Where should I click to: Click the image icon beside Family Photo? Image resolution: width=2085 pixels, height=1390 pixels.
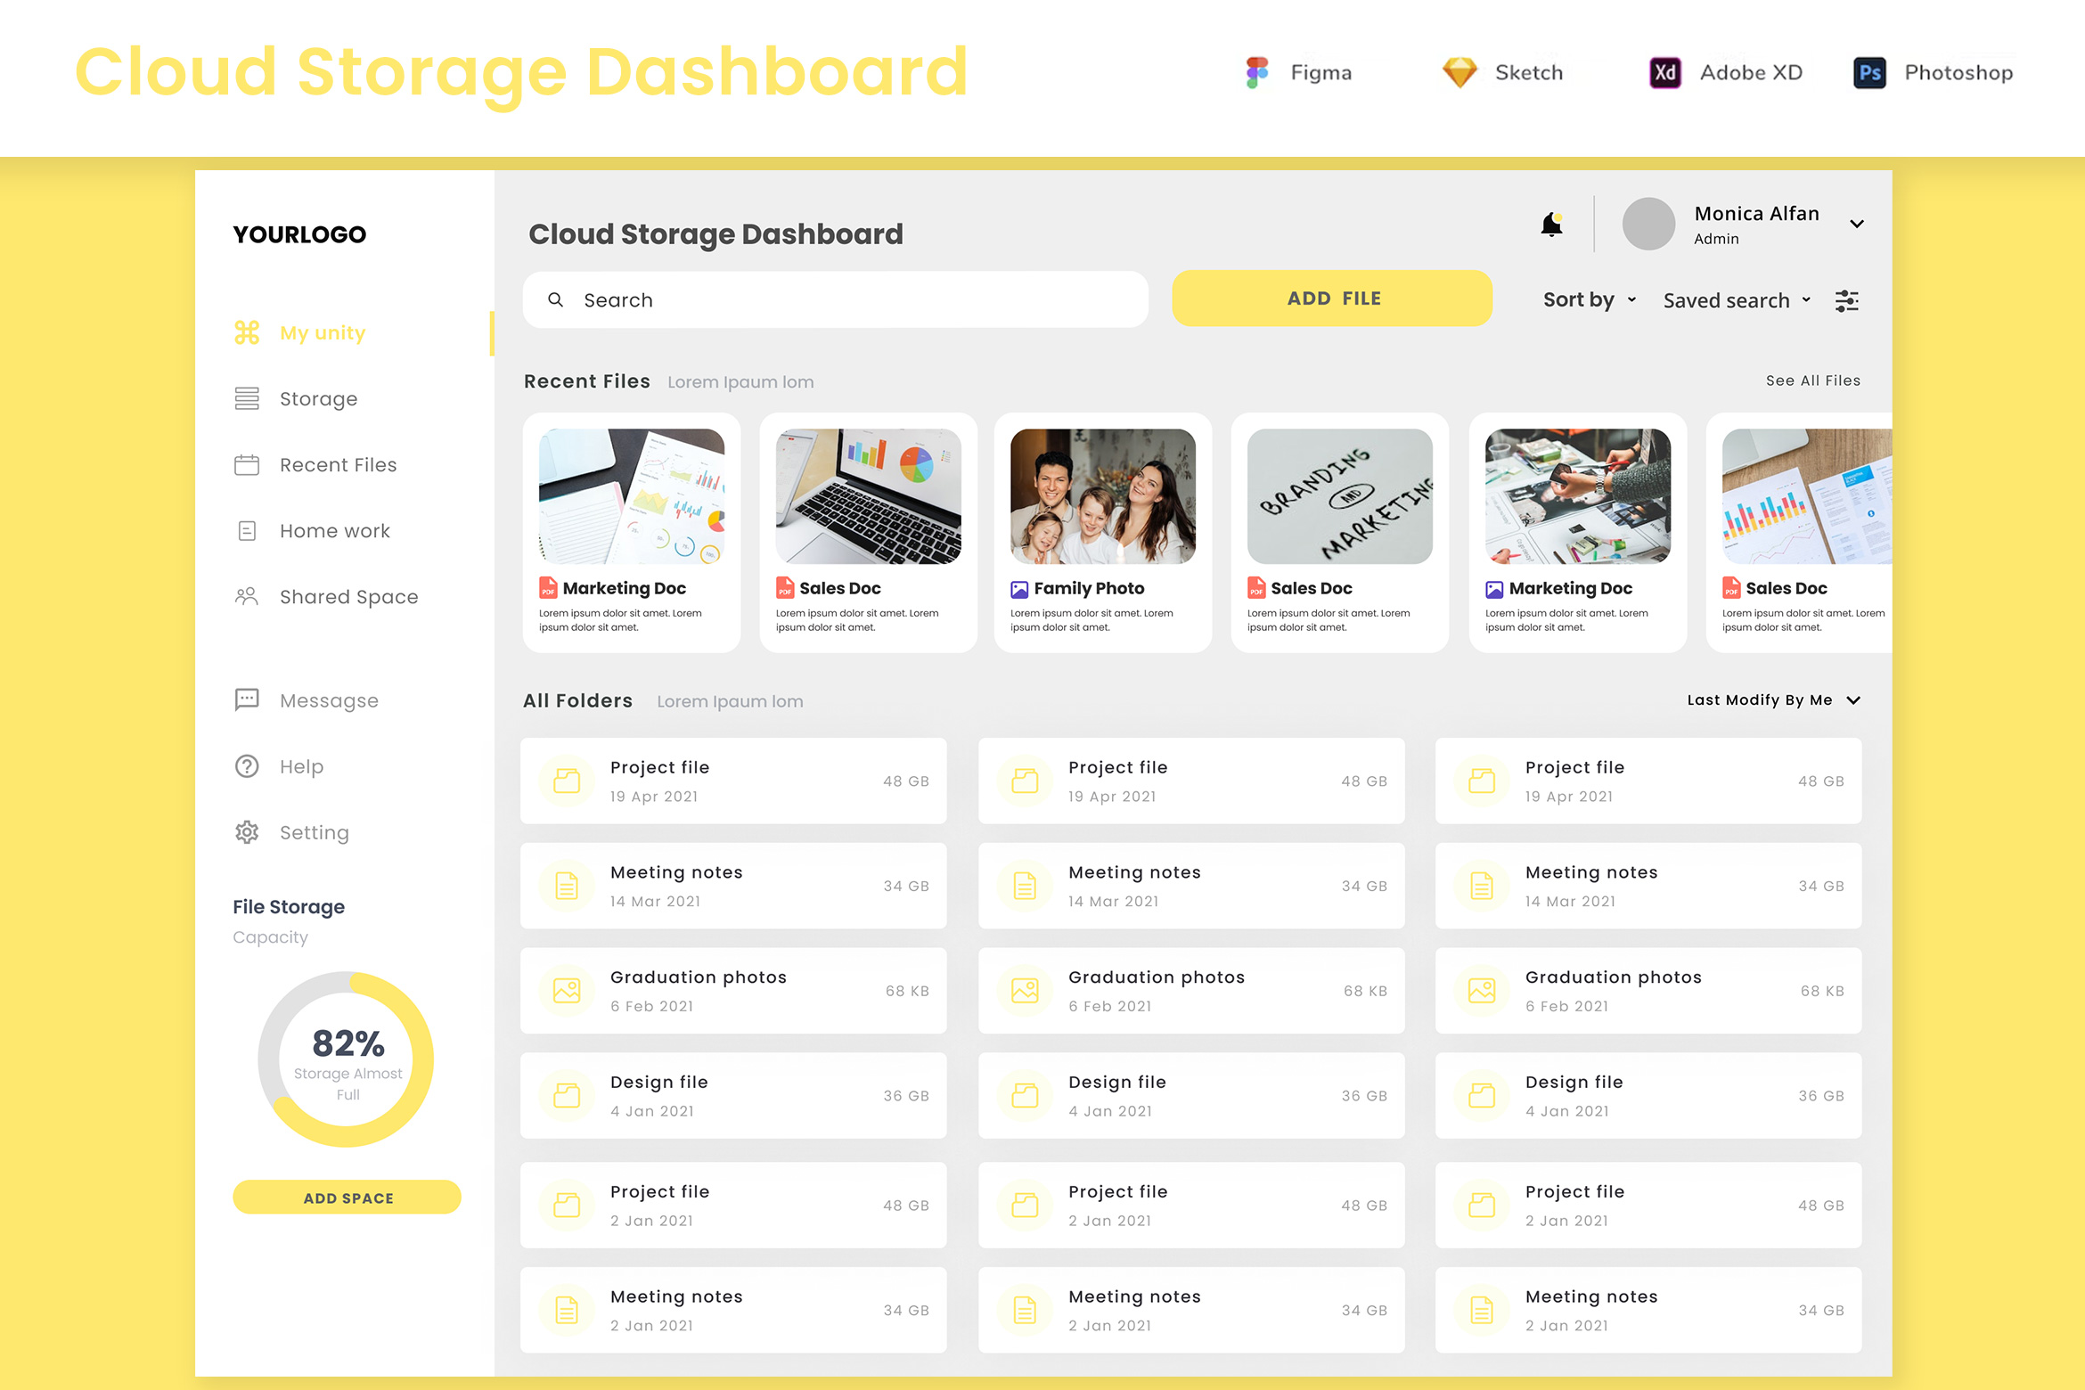[1019, 589]
